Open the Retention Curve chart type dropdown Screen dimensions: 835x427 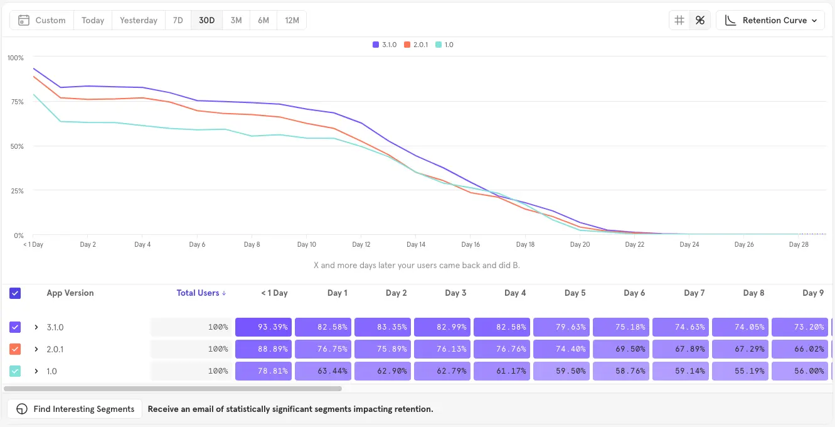tap(770, 19)
